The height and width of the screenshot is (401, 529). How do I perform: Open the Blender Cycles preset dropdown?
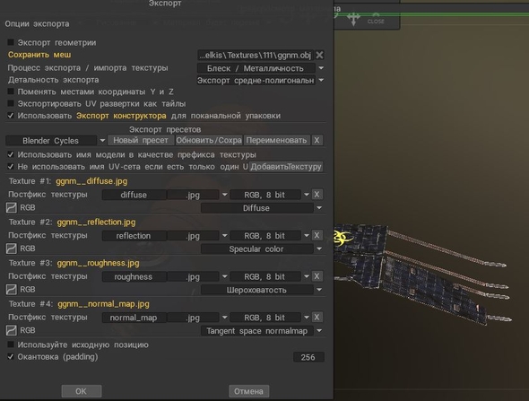[56, 141]
